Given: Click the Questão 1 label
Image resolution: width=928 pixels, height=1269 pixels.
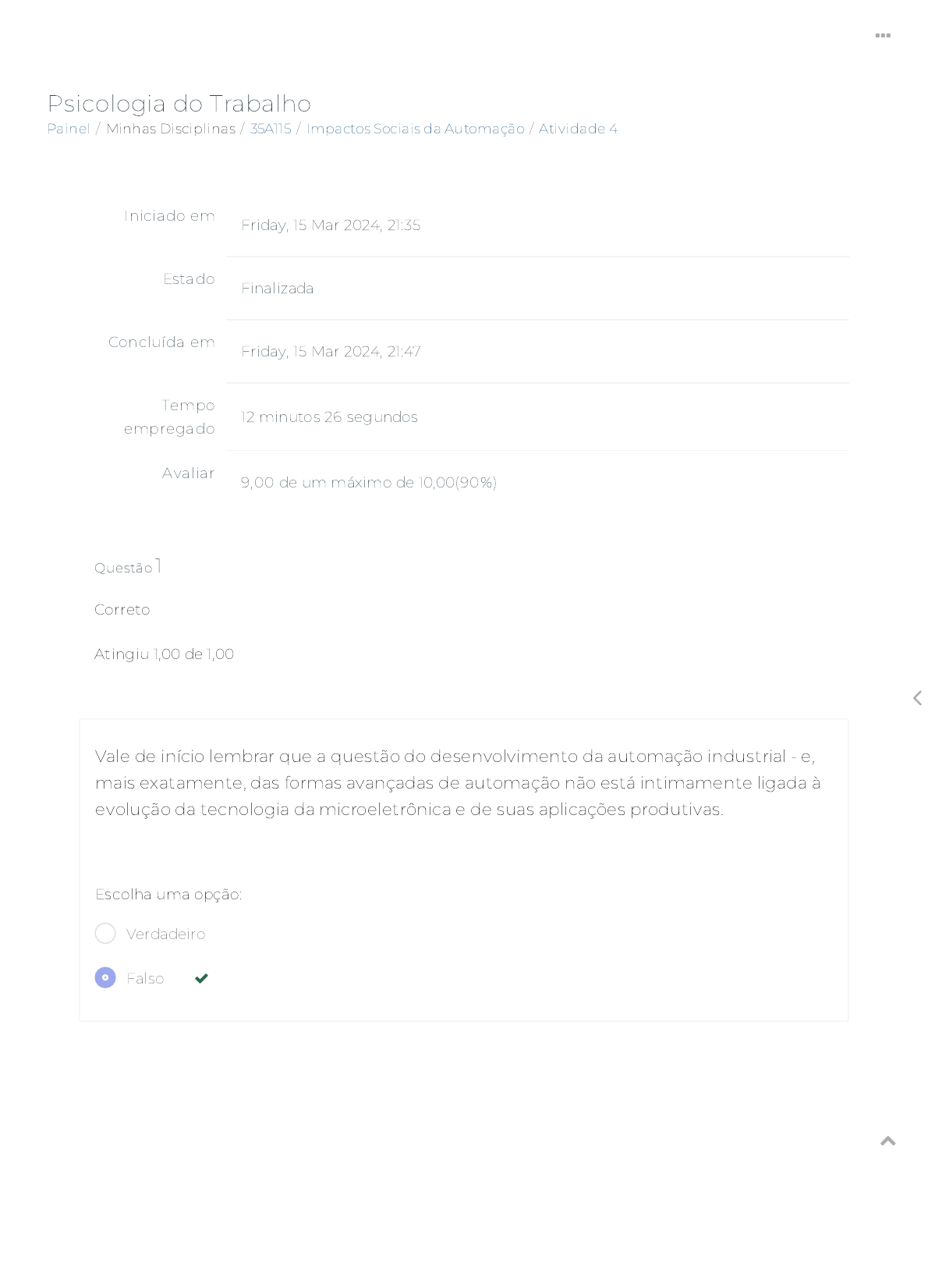Looking at the screenshot, I should [x=128, y=567].
